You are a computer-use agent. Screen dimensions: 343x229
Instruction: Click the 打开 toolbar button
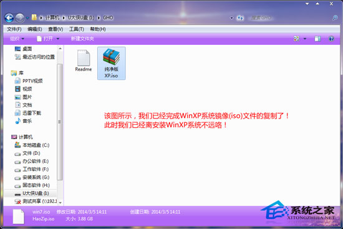45,39
